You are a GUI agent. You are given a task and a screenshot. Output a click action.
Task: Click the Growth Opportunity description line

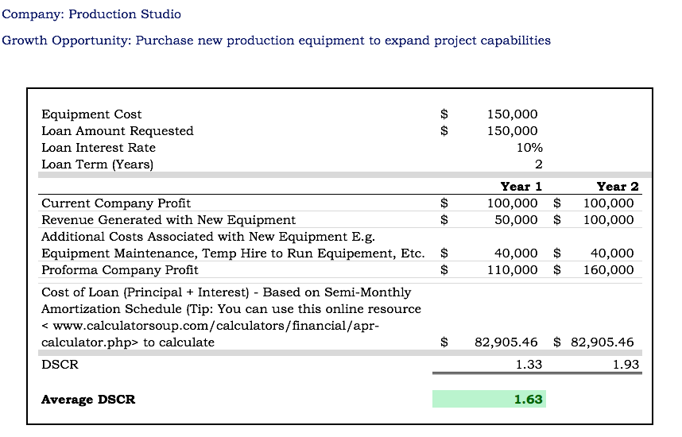point(276,41)
